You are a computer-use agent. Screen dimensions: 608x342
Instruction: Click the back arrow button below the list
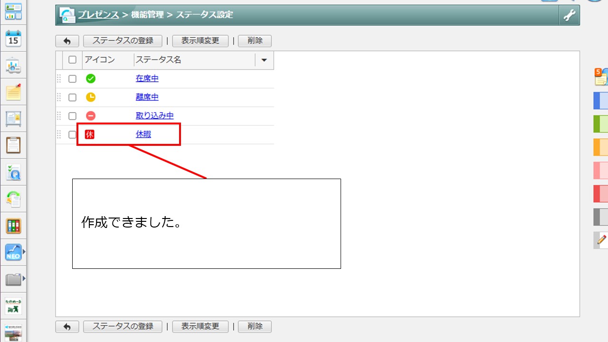pyautogui.click(x=67, y=327)
